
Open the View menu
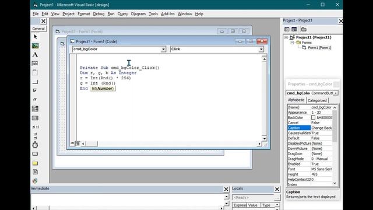pyautogui.click(x=55, y=14)
